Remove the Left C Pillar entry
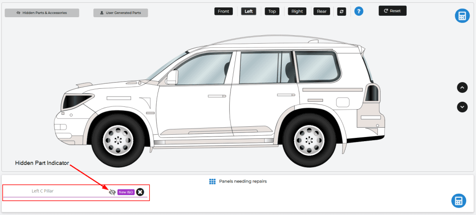476x215 pixels. [x=140, y=192]
